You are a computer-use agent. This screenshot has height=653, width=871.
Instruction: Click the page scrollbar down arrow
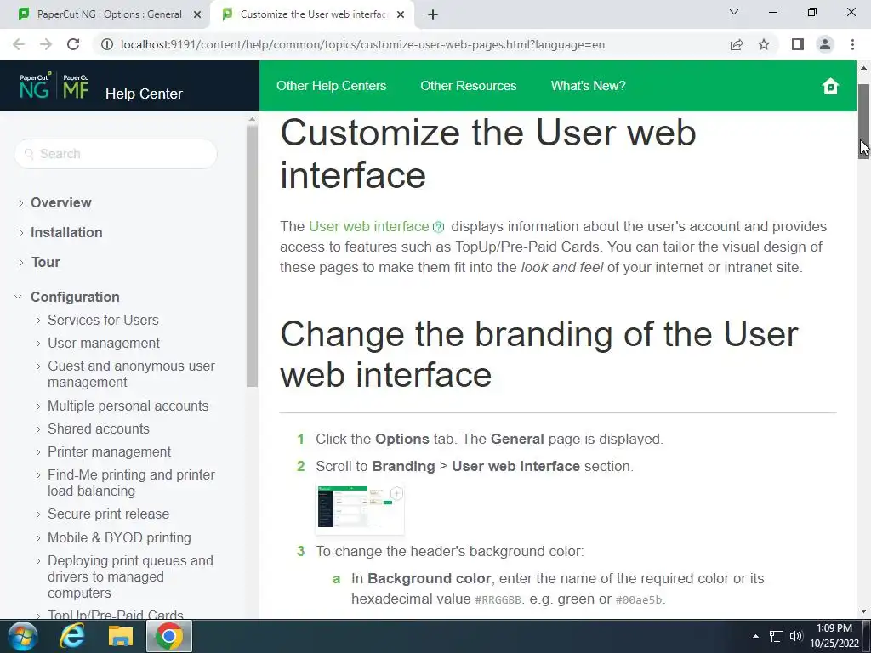[x=863, y=611]
